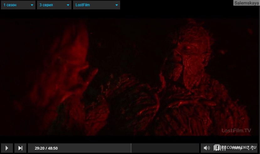Click the 29:20 / 48:50 time display
The width and height of the screenshot is (260, 154).
[x=46, y=148]
